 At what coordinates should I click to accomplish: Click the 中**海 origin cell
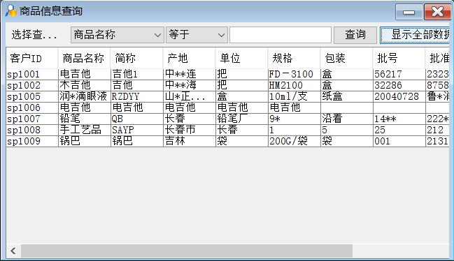pyautogui.click(x=190, y=85)
